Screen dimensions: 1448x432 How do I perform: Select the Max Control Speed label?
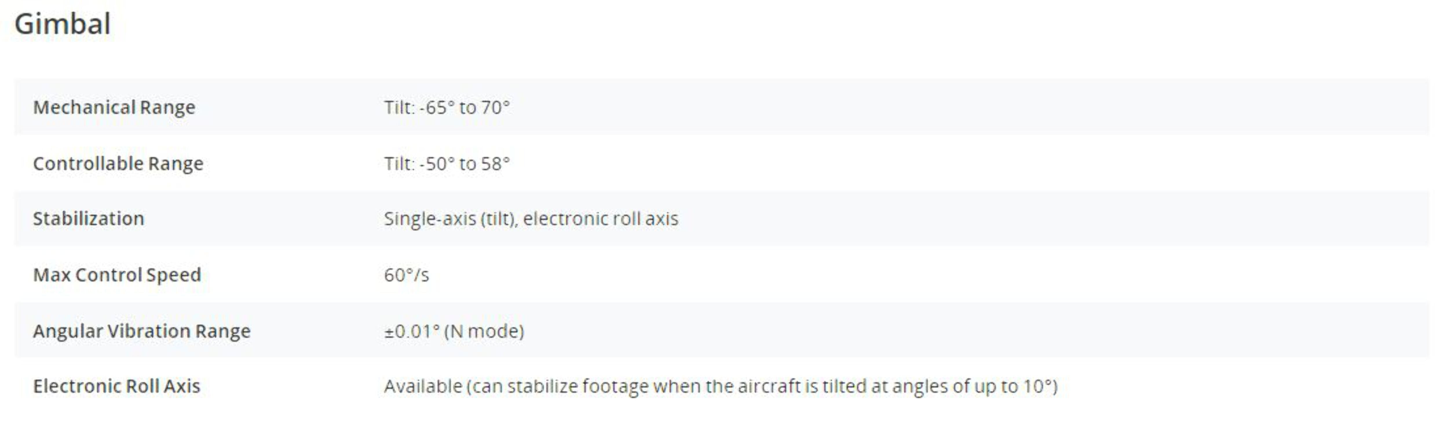click(x=117, y=275)
